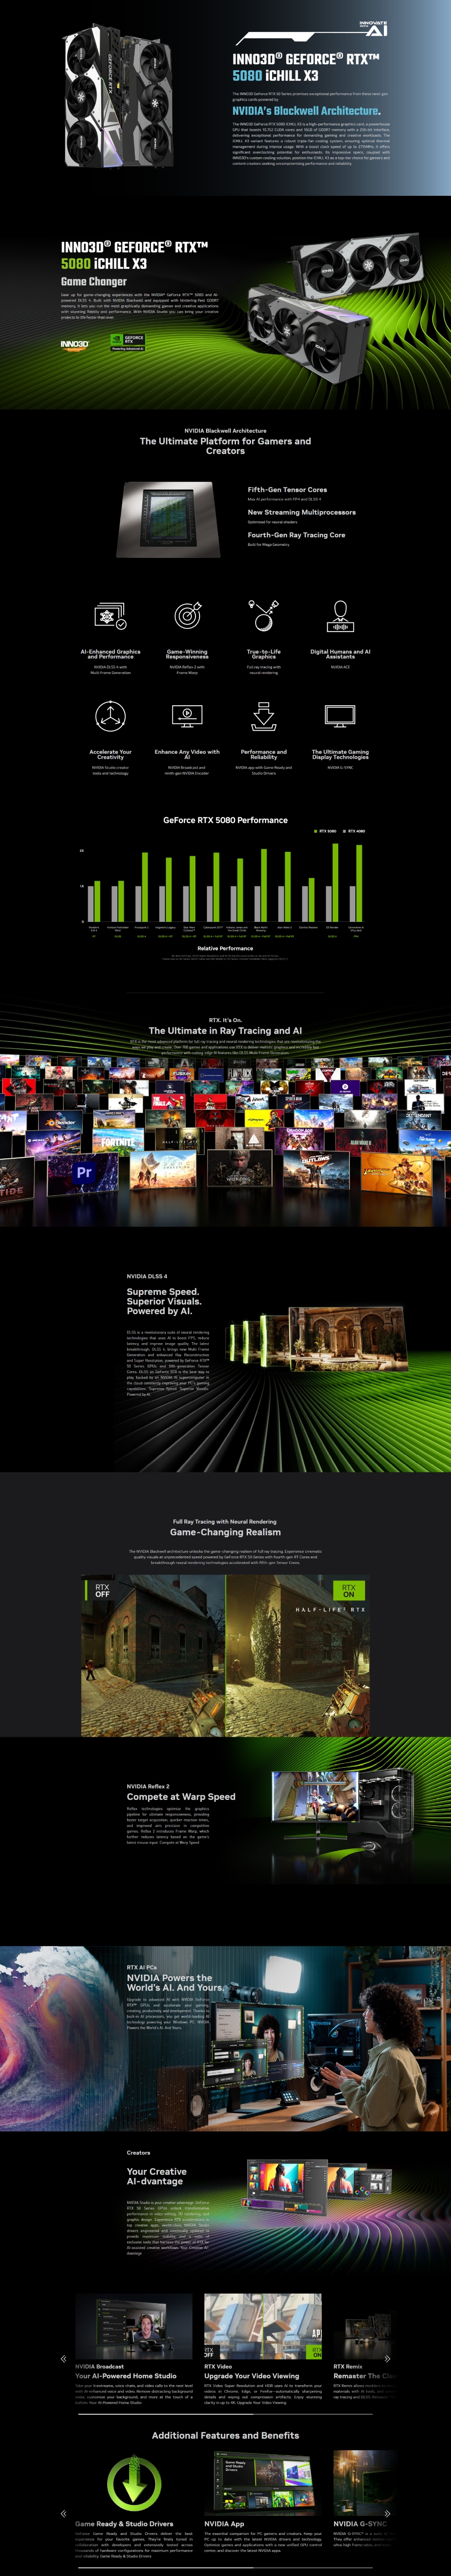Click the left arrow of RTX Broadcast carousel
The image size is (451, 2576).
tap(64, 2358)
